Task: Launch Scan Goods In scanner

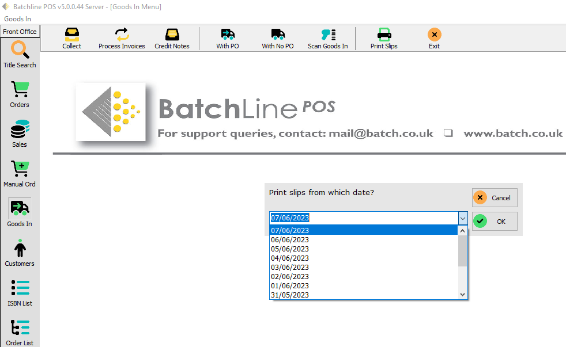Action: tap(328, 38)
